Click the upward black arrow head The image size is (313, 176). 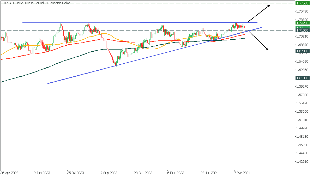pos(270,5)
